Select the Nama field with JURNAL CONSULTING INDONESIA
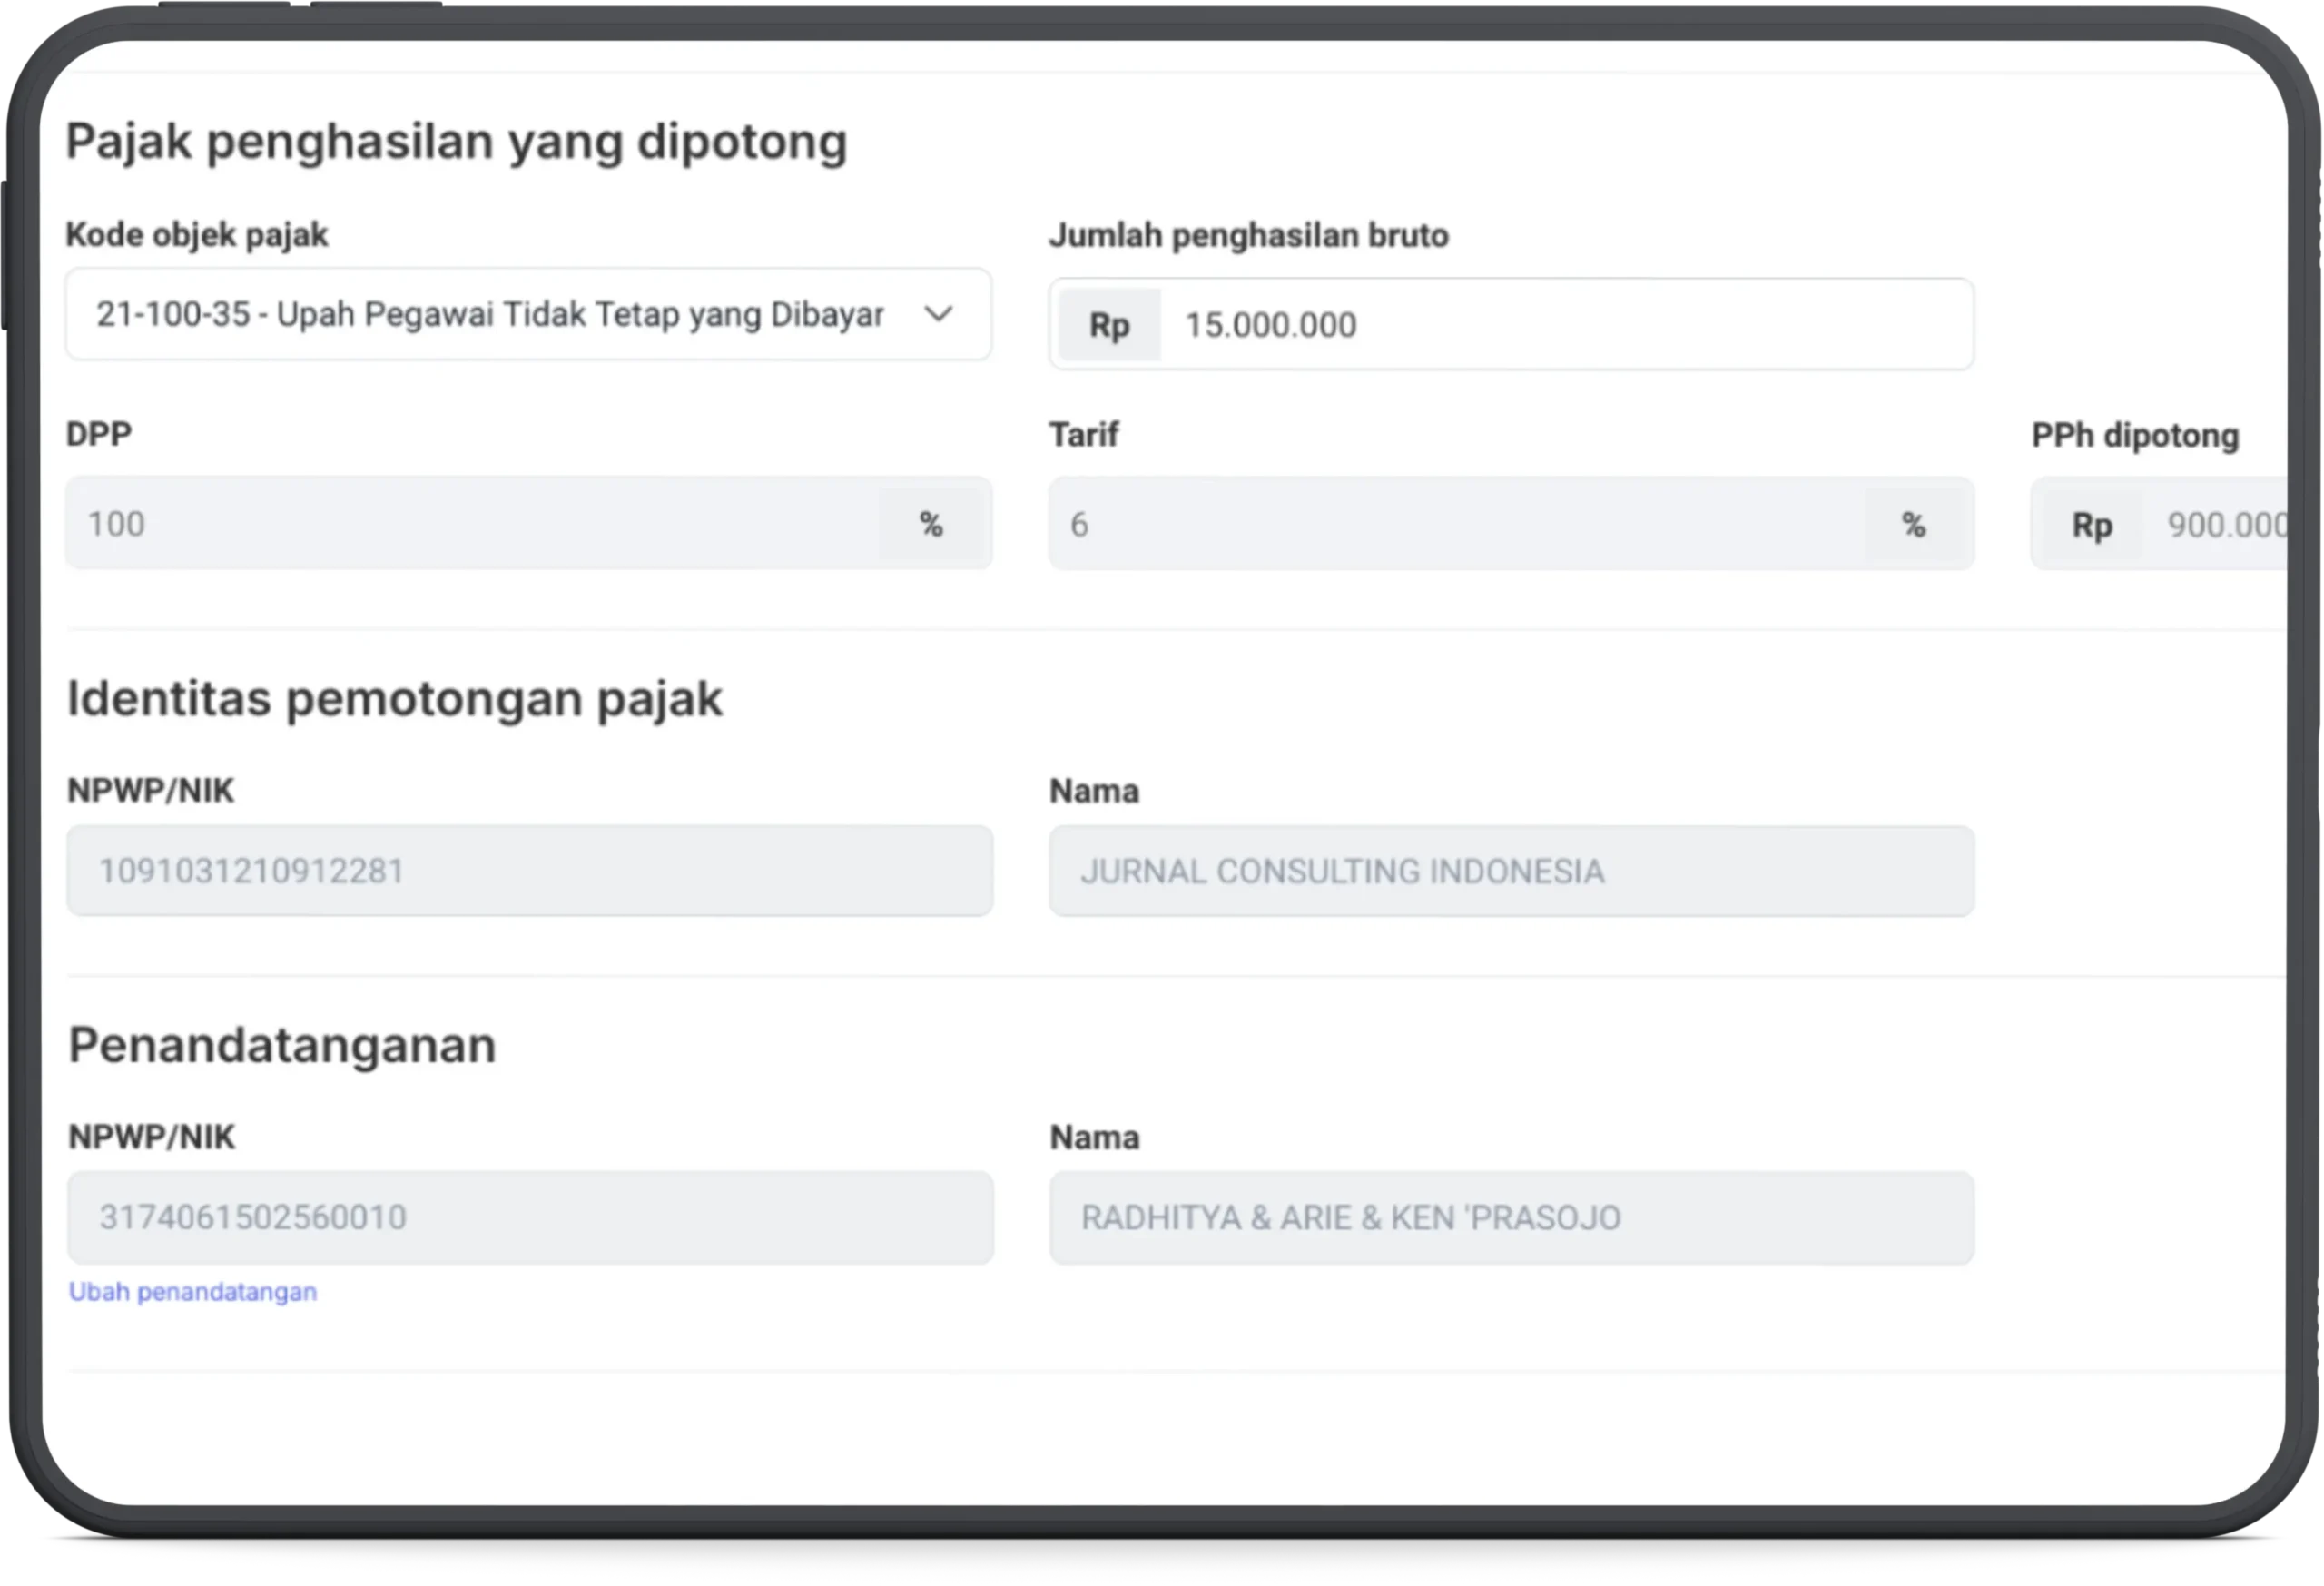Viewport: 2324px width, 1586px height. [x=1510, y=871]
